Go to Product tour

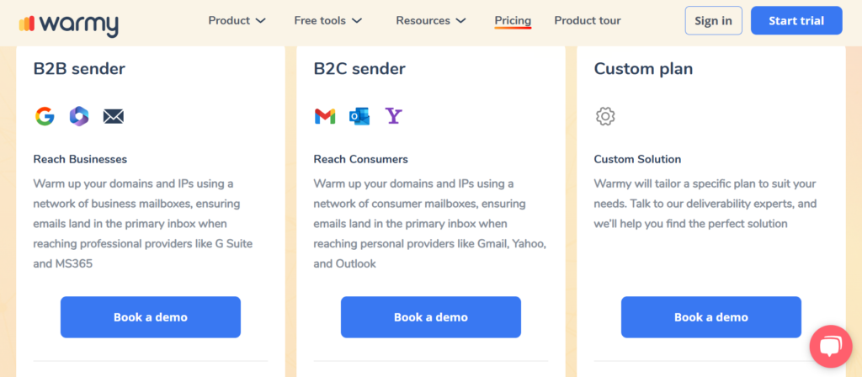pos(587,21)
